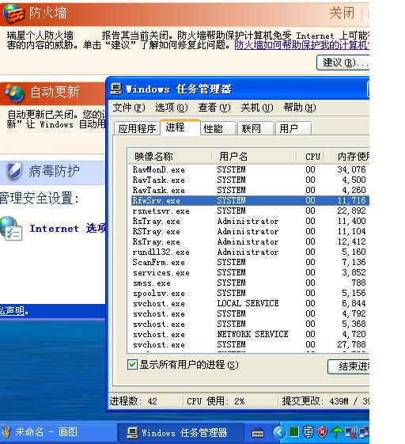Screen dimensions: 405x444
Task: Click the virus protection (病毒防护) shield icon
Action: (x=14, y=171)
